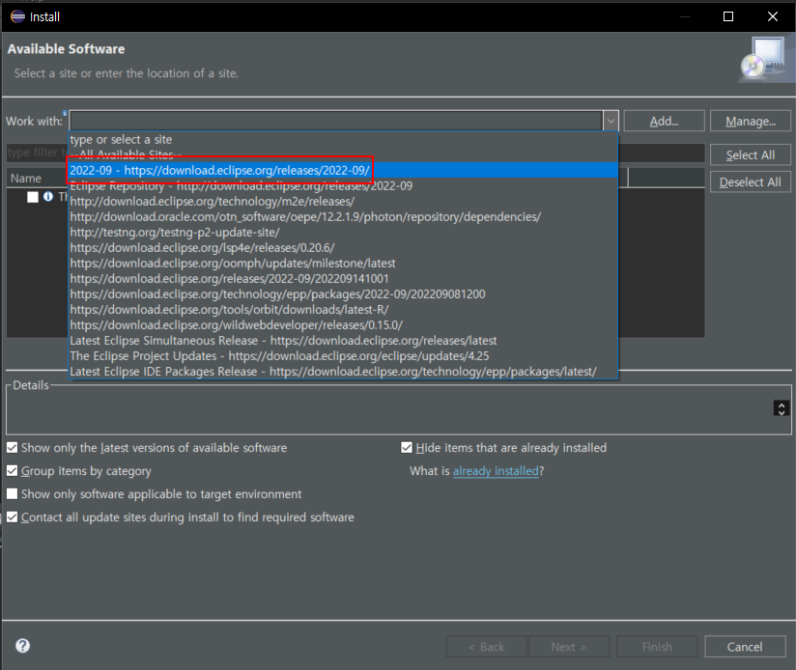
Task: Select the testng-p2-update-site entry
Action: [343, 233]
